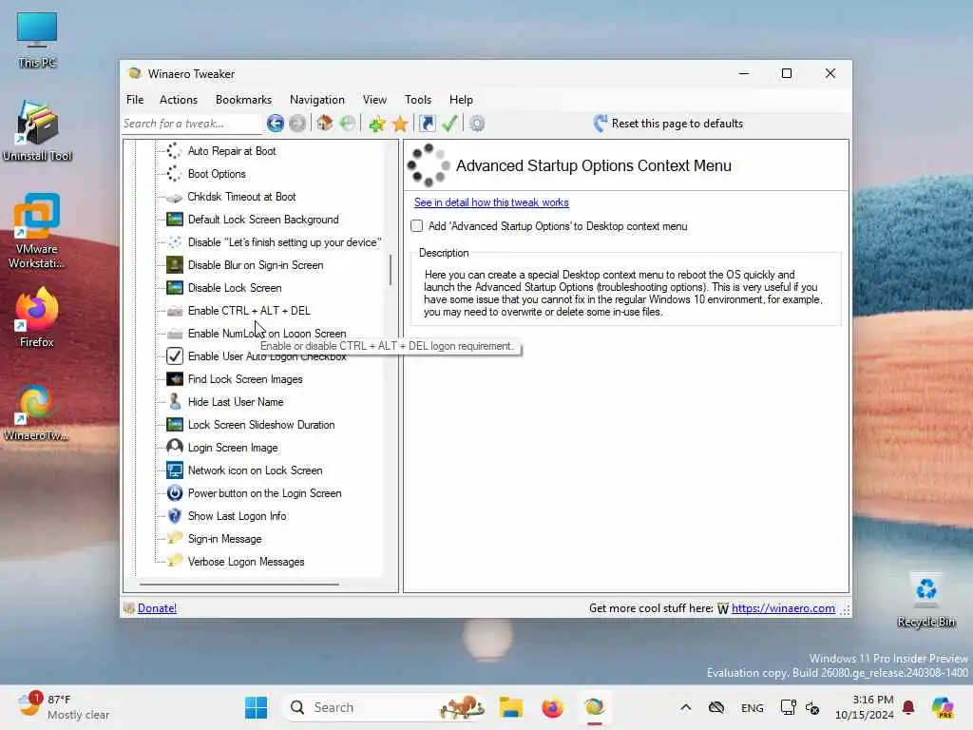Image resolution: width=973 pixels, height=730 pixels.
Task: Click the green-plus star Add bookmark icon
Action: point(376,124)
